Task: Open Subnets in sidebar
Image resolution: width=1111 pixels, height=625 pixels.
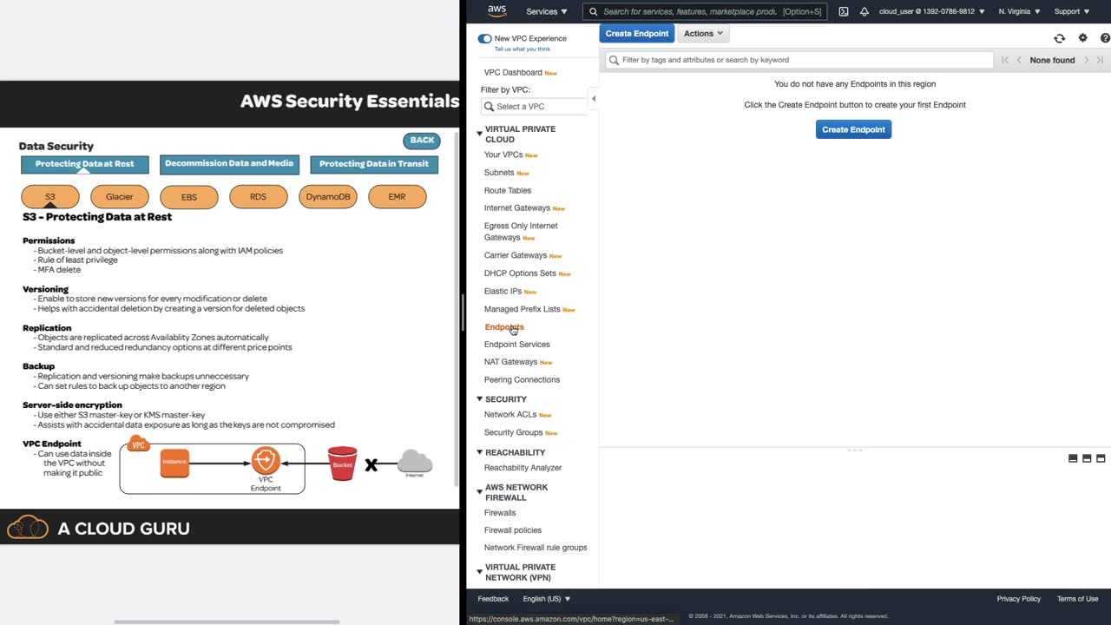Action: point(499,173)
